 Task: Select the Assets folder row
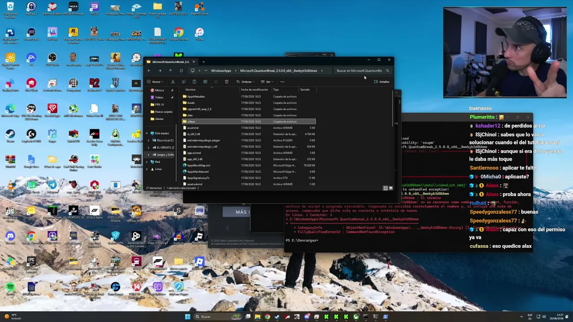pos(249,103)
